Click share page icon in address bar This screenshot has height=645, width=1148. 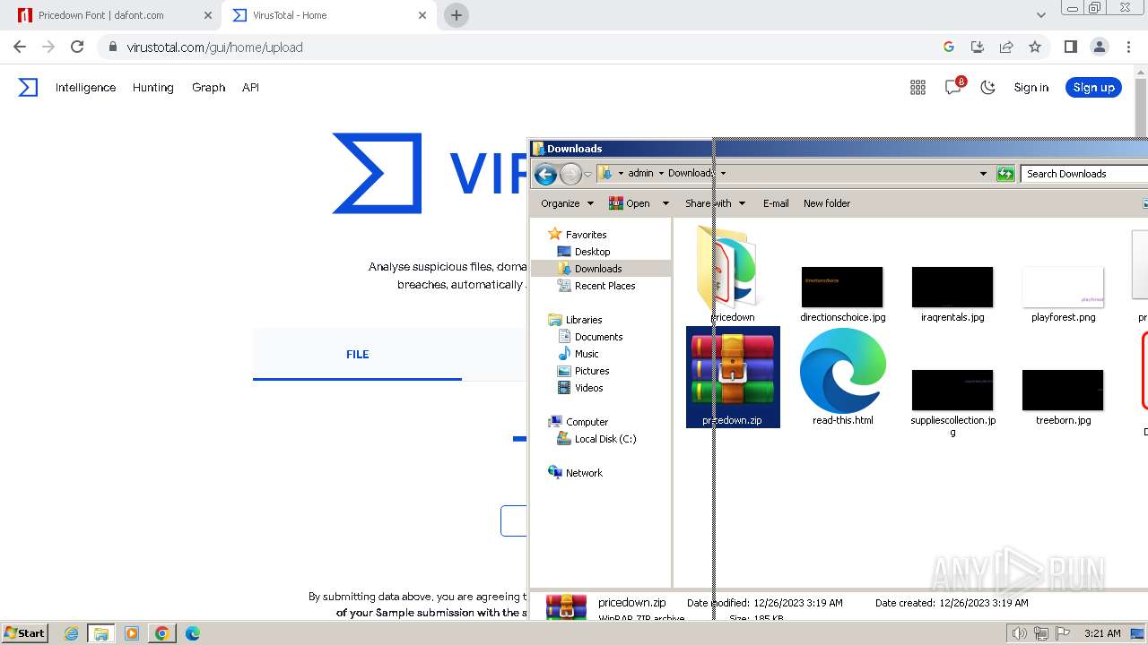tap(1006, 47)
